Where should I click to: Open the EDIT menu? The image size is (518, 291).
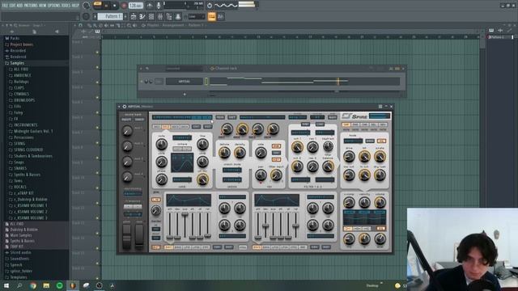(x=13, y=6)
